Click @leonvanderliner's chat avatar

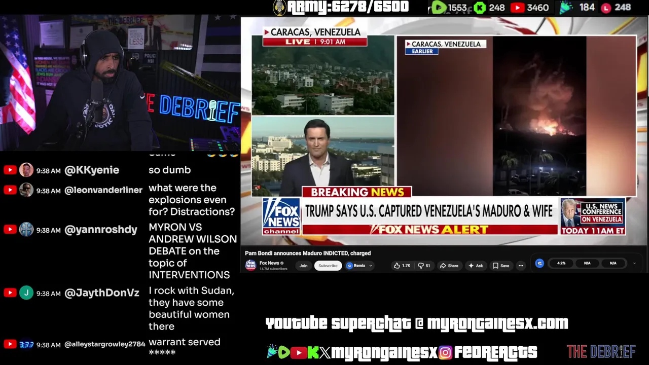(x=26, y=190)
